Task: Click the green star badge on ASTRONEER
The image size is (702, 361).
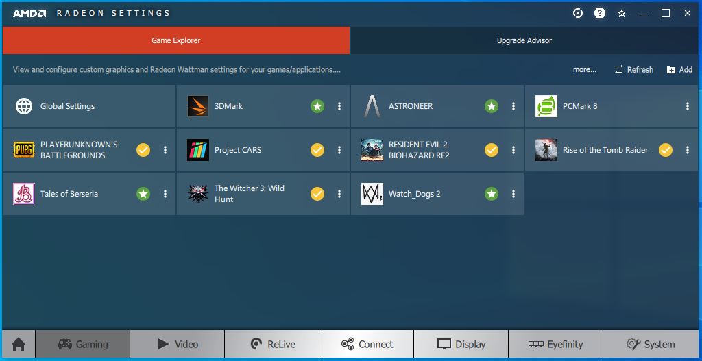Action: coord(492,106)
